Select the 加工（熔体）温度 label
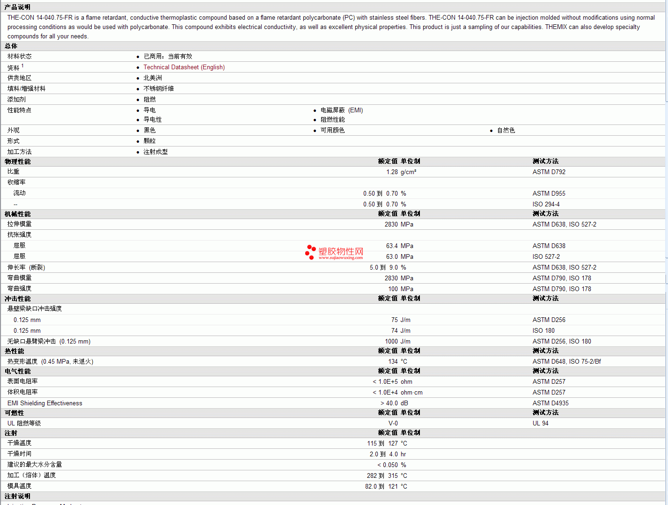668x505 pixels. click(x=32, y=476)
